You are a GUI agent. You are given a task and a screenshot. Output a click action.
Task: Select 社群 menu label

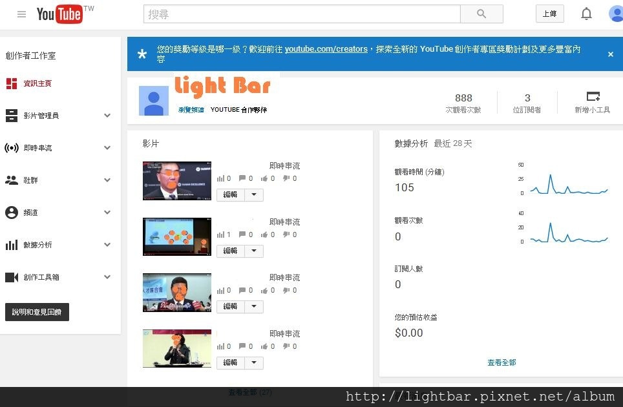coord(30,180)
